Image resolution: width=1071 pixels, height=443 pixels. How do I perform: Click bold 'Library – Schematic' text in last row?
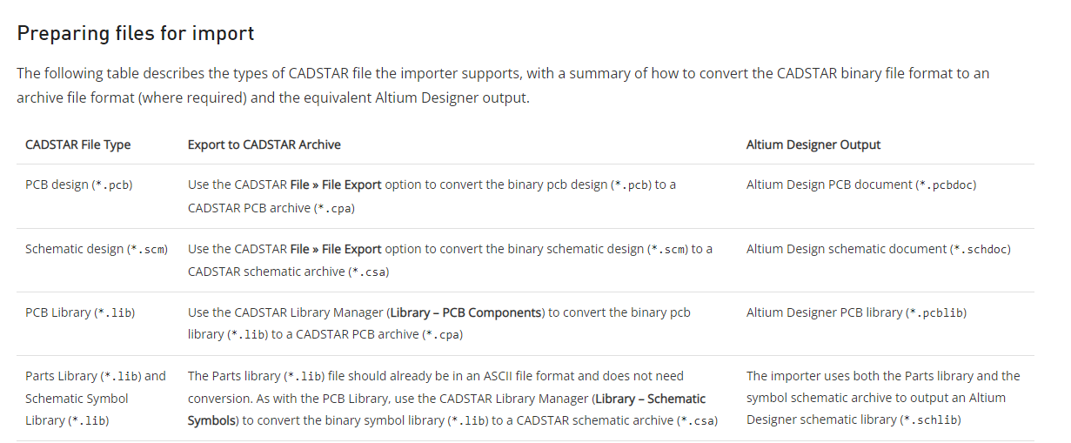[650, 399]
